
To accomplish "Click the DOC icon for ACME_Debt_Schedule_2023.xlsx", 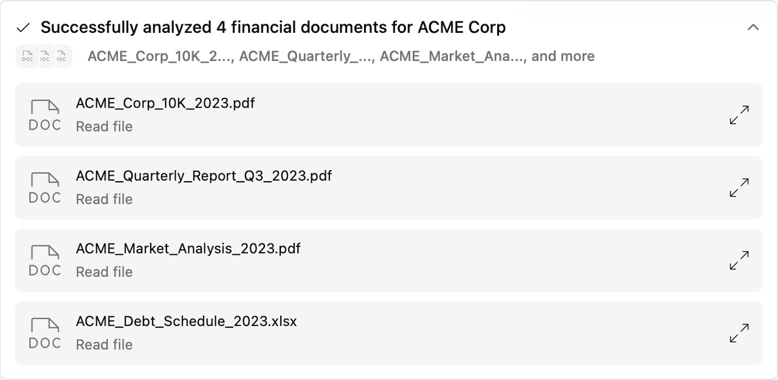I will coord(45,333).
